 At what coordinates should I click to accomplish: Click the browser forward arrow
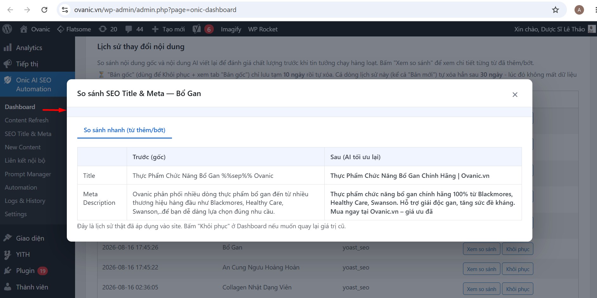coord(27,10)
